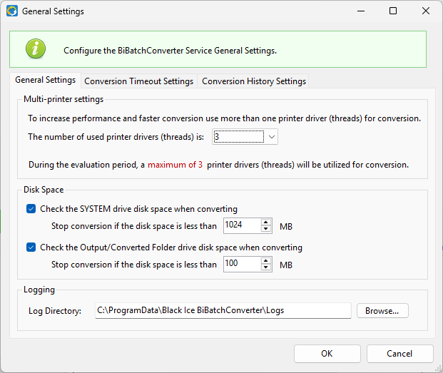This screenshot has width=443, height=373.
Task: Decrease the 1024 MB value with down arrow
Action: 266,229
